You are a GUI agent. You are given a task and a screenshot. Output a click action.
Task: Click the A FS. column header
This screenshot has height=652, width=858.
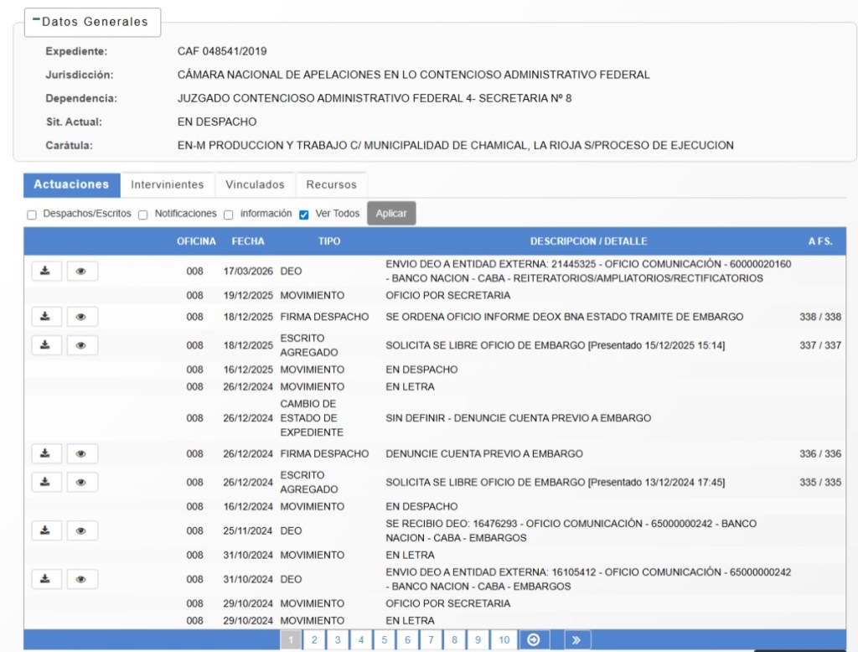click(820, 241)
